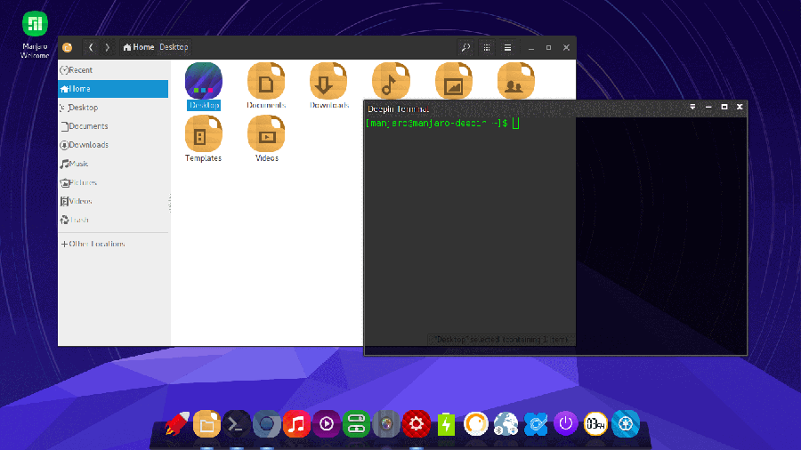Open the green battery indicator in dock
Screen dimensions: 801x450
point(446,424)
